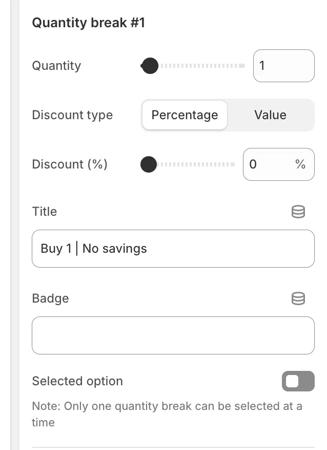Screen dimensions: 327x450
Task: Click the 'Badge' field label
Action: click(x=50, y=298)
